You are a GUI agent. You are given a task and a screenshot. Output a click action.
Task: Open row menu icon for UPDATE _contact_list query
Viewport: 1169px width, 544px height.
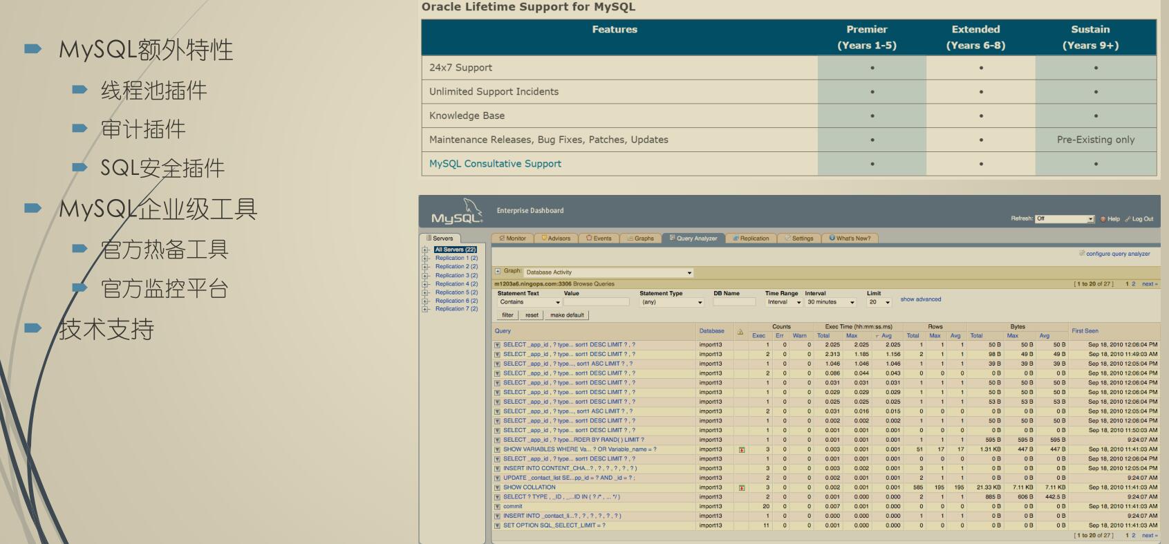click(497, 478)
